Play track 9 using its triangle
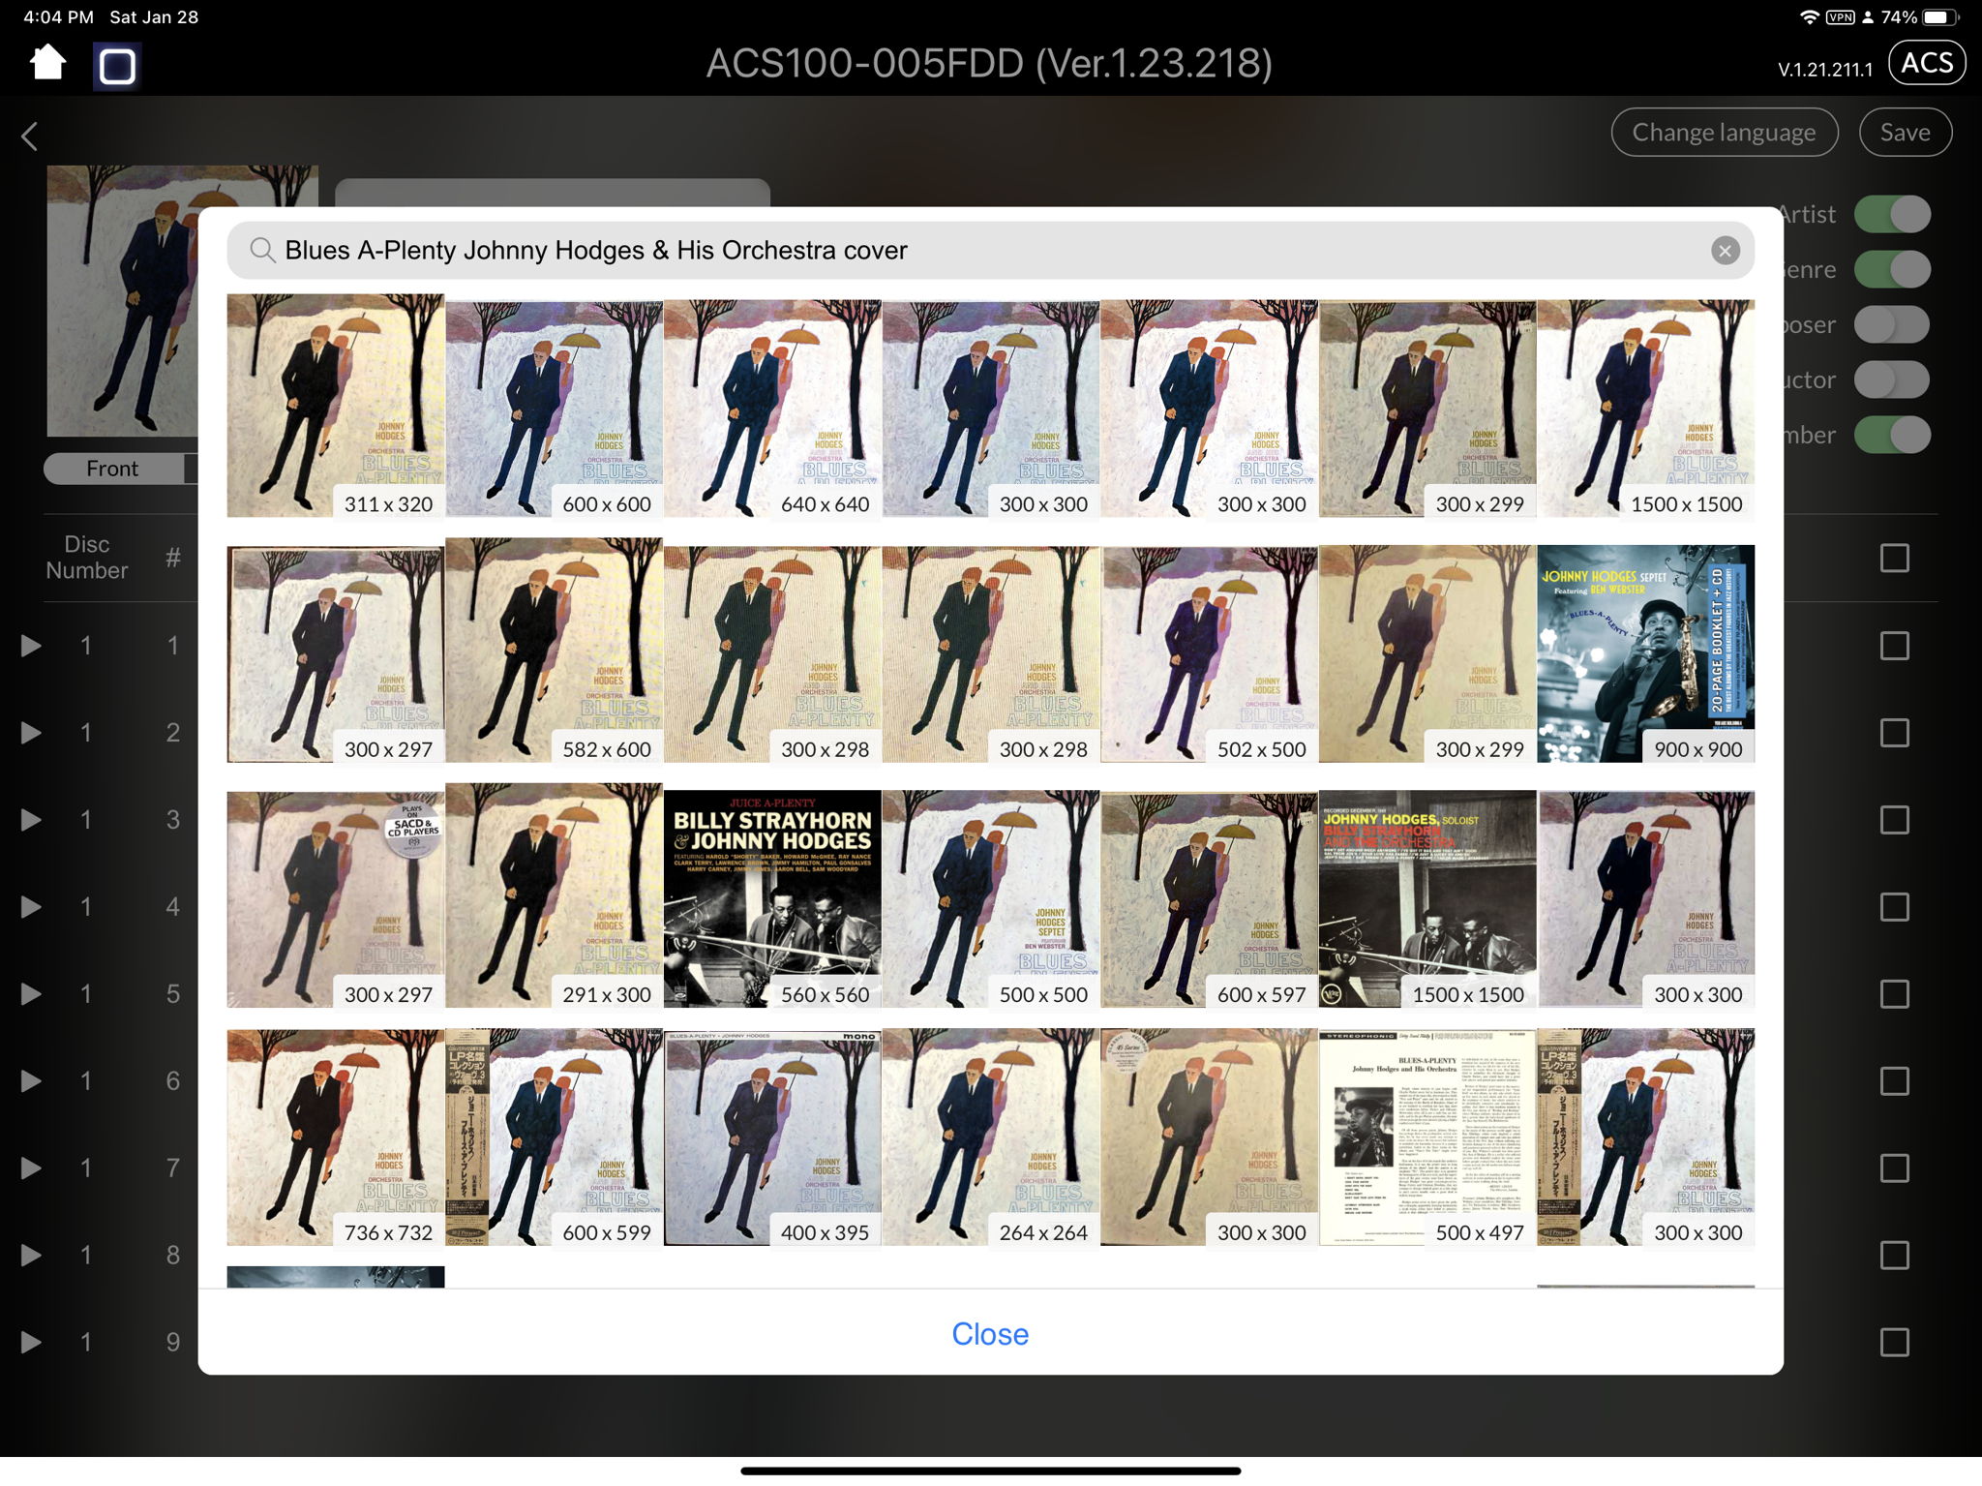The image size is (1982, 1486). tap(31, 1343)
